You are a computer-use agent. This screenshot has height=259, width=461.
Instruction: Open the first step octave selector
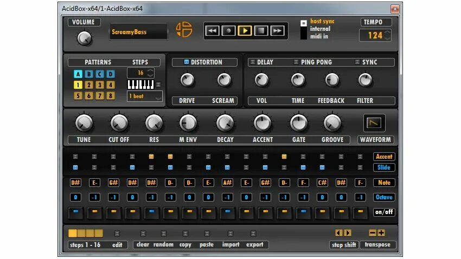pos(75,197)
